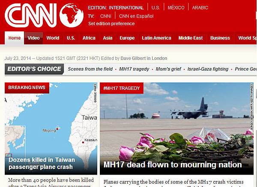The height and width of the screenshot is (187, 257).
Task: Click Set edition preference
Action: 111,24
